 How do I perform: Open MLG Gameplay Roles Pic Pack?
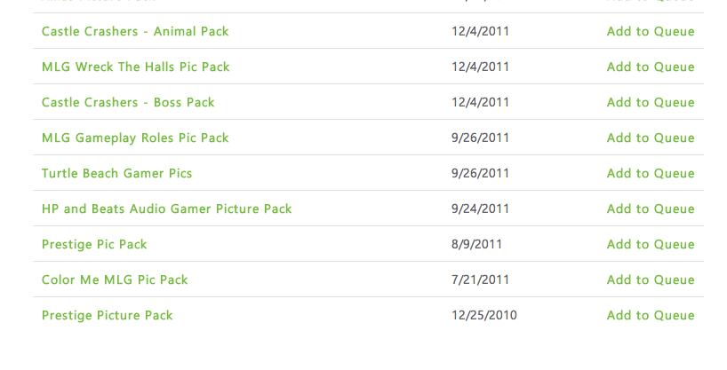(135, 138)
